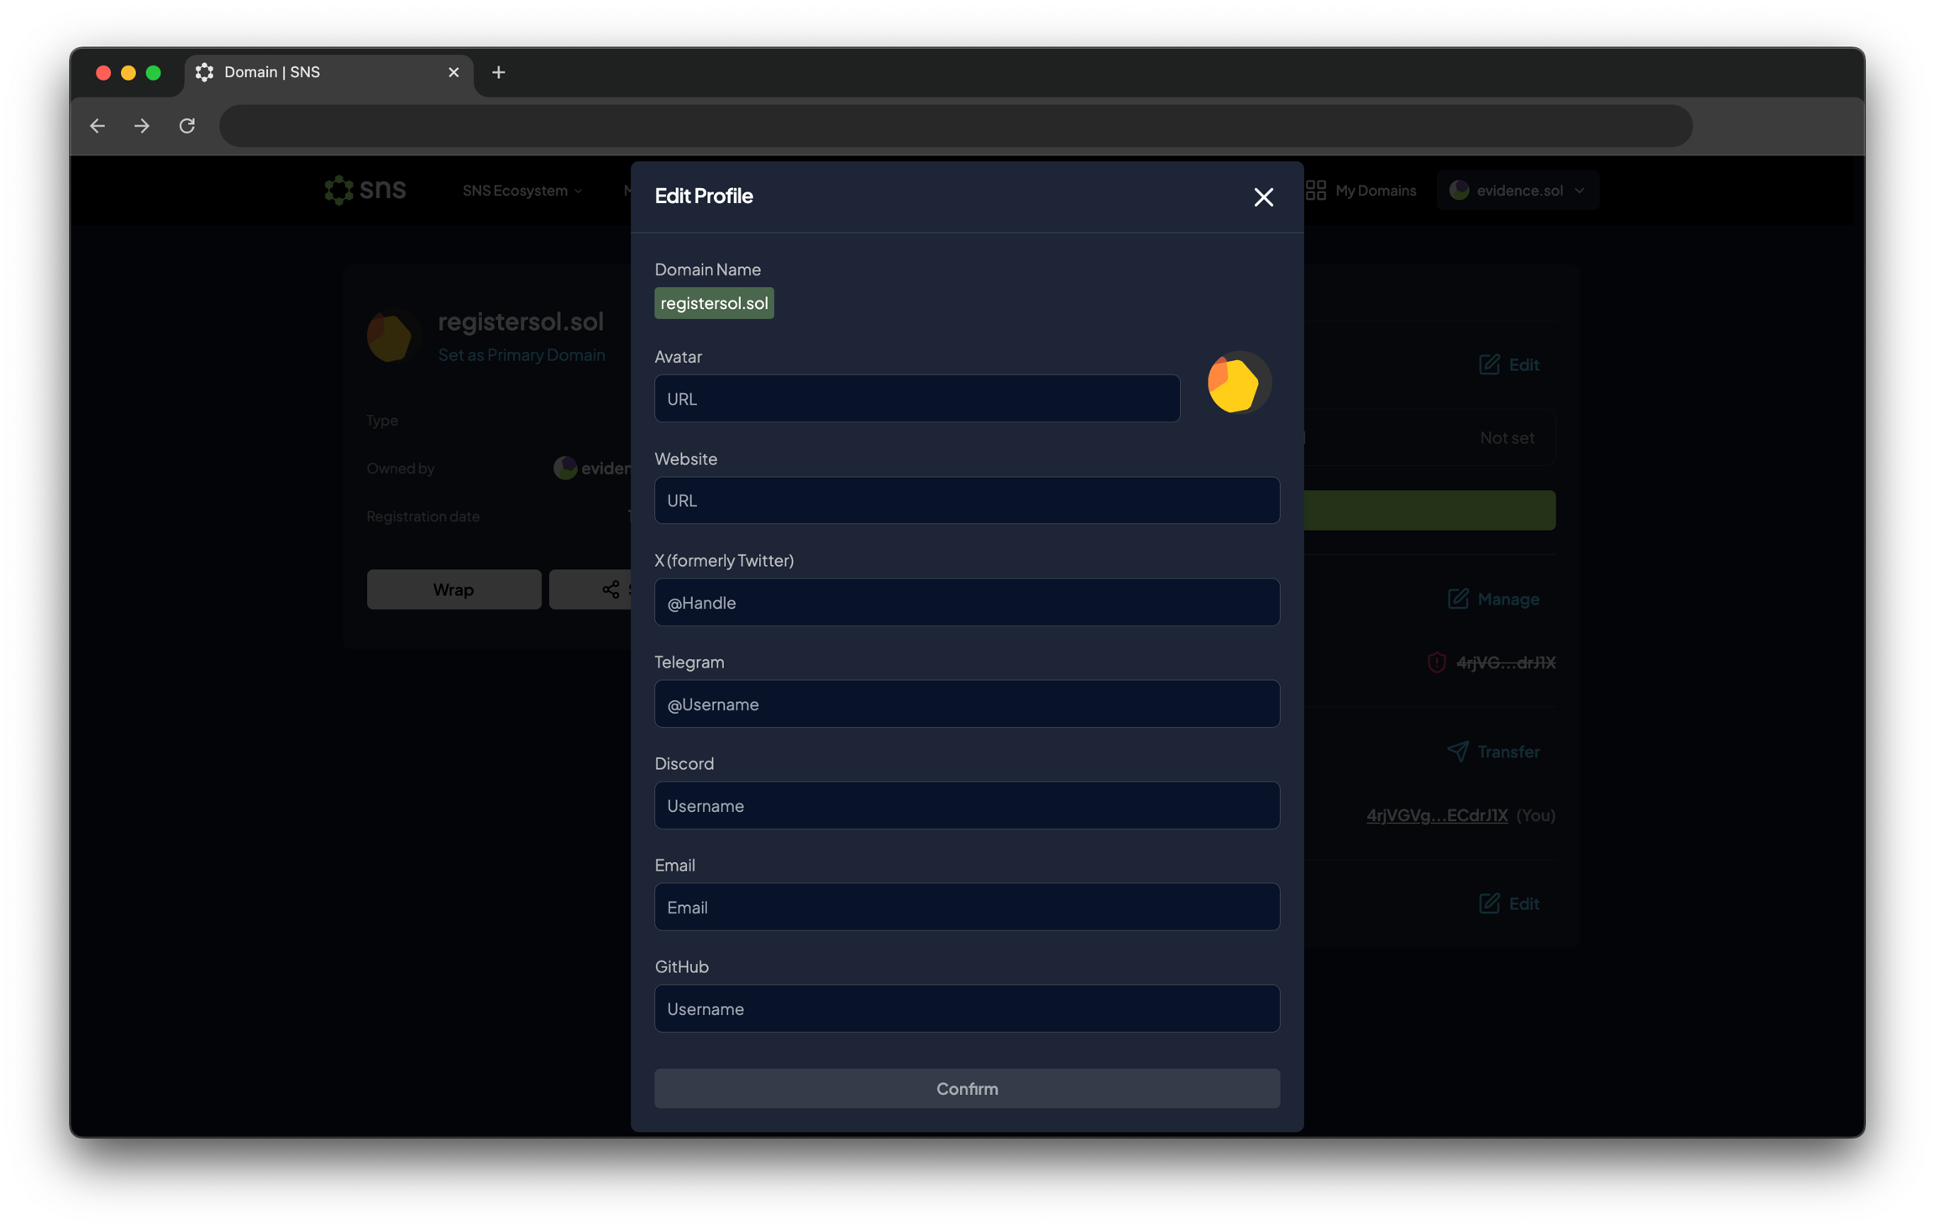
Task: Focus the Avatar URL input field
Action: (916, 399)
